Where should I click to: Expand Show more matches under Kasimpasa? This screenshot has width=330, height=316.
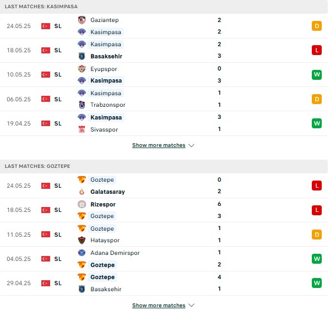[159, 145]
